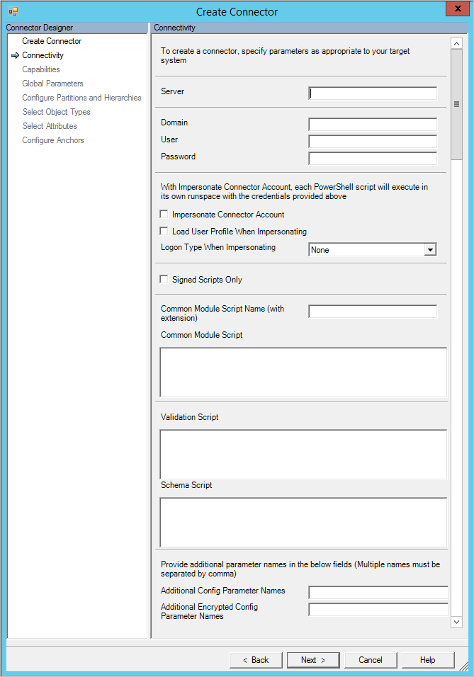Click inside the Validation Script text area
This screenshot has height=677, width=474.
[x=303, y=454]
